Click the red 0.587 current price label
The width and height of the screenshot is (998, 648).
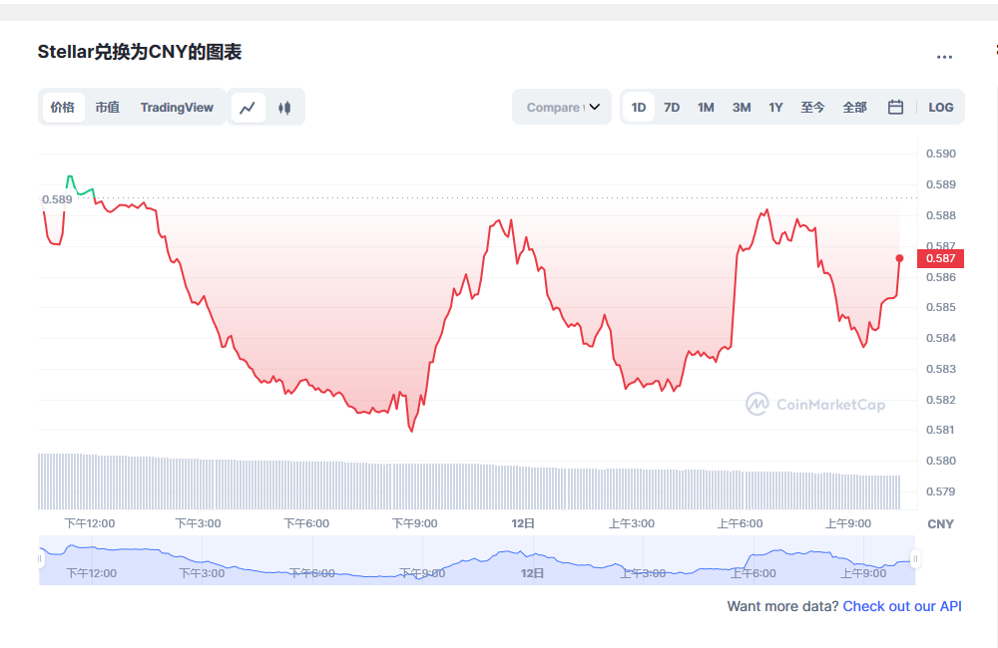940,258
